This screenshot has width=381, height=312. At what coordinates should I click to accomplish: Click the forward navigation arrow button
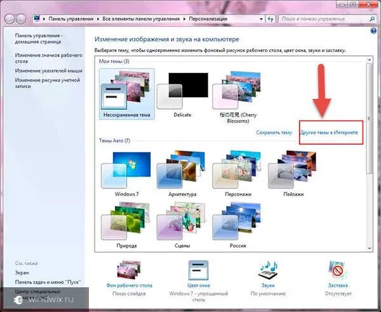pos(21,19)
